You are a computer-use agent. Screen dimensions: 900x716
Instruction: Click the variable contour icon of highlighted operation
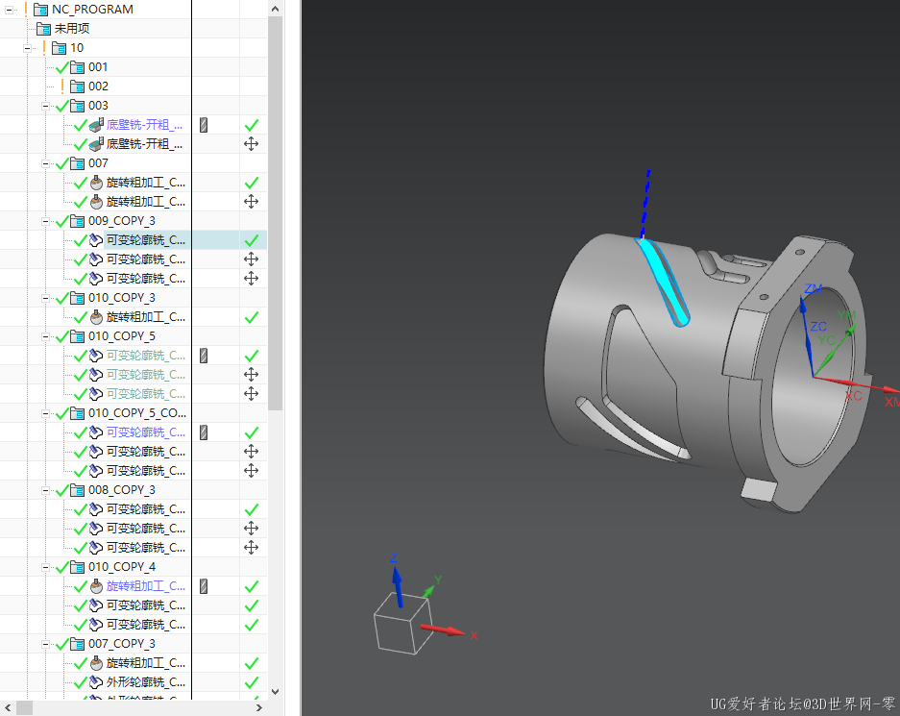(x=96, y=240)
